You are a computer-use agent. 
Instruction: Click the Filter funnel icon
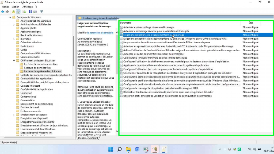41,12
